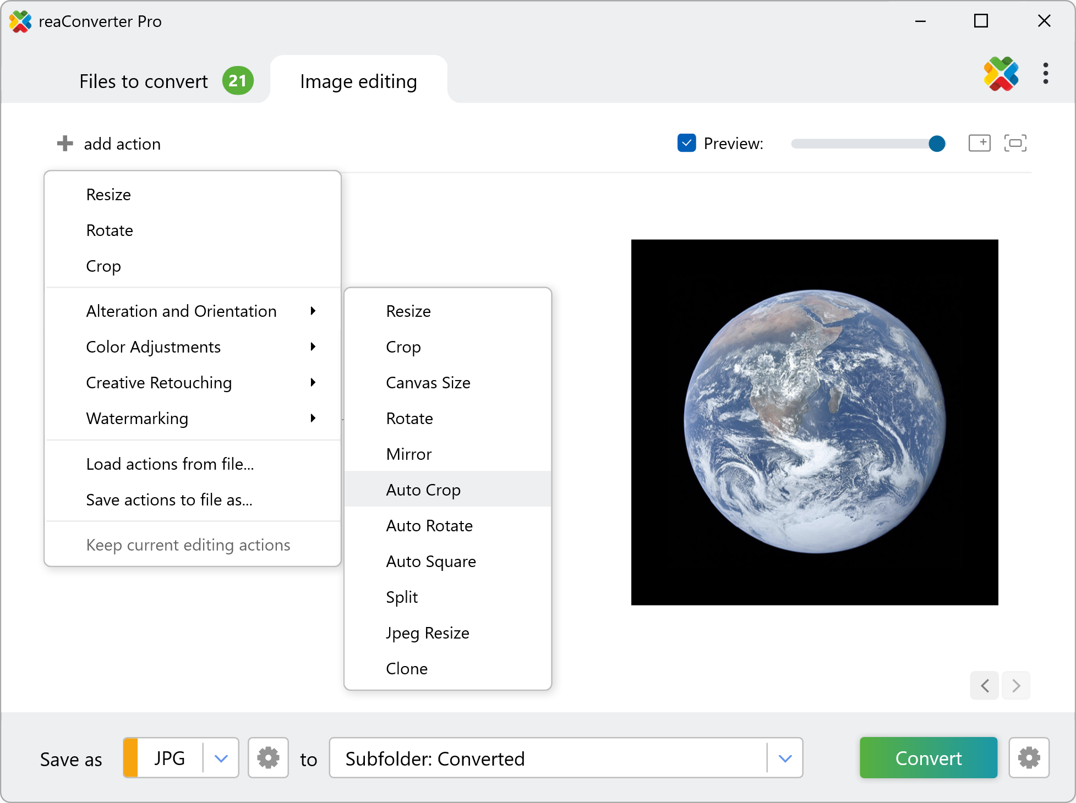Click the enlarge preview icon
Image resolution: width=1076 pixels, height=803 pixels.
979,144
